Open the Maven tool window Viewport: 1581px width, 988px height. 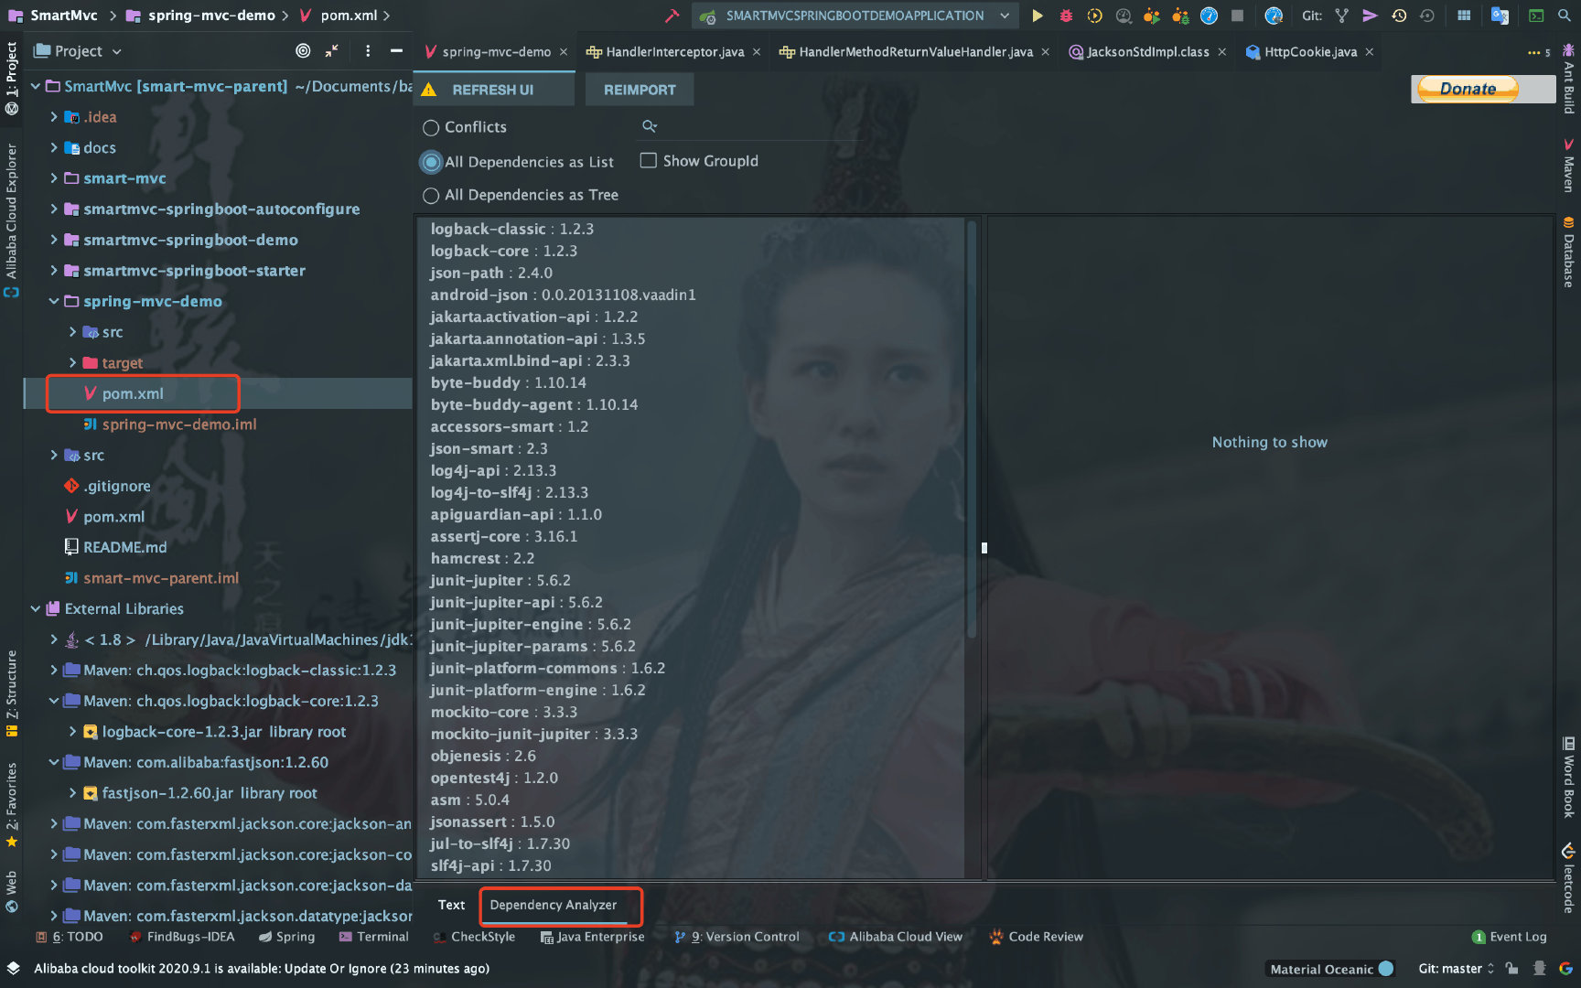pos(1568,165)
